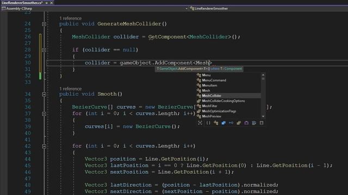Click the completion list scroll-down arrow
Image resolution: width=348 pixels, height=195 pixels.
tap(263, 116)
